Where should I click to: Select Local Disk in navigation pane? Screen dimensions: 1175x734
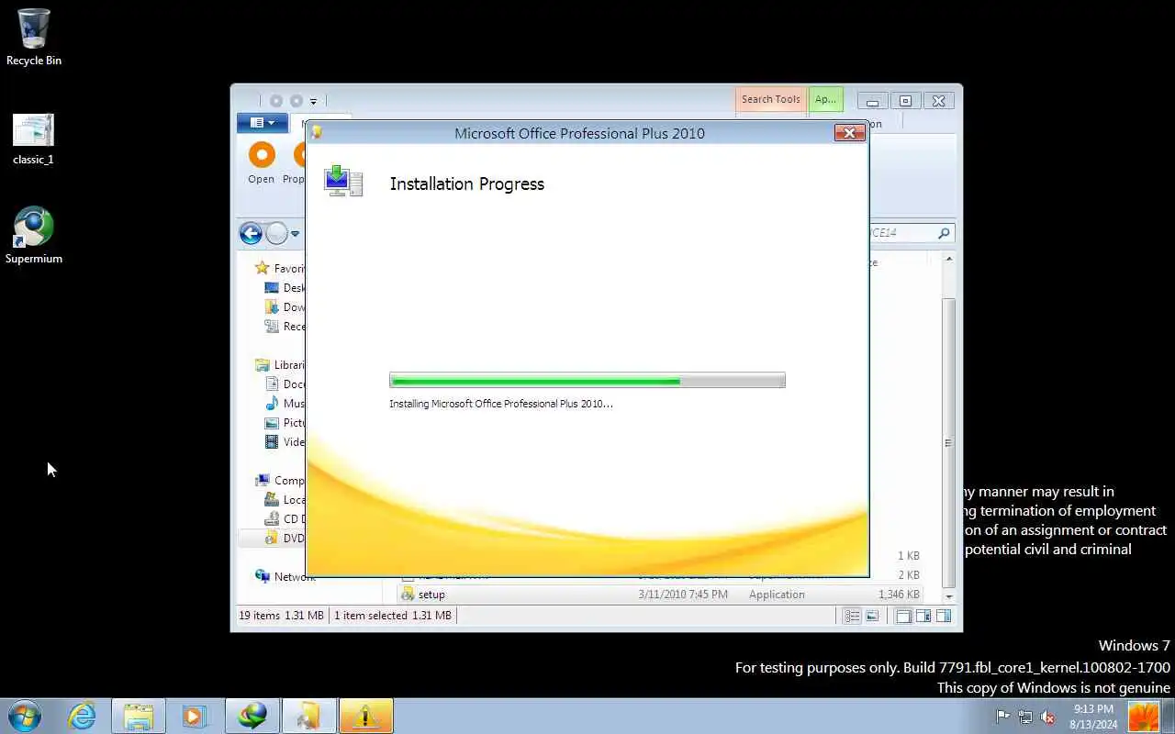click(284, 500)
